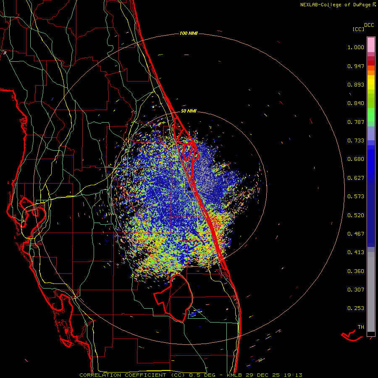Click the KMLB station identifier in the caption
This screenshot has height=378, width=378.
click(235, 375)
